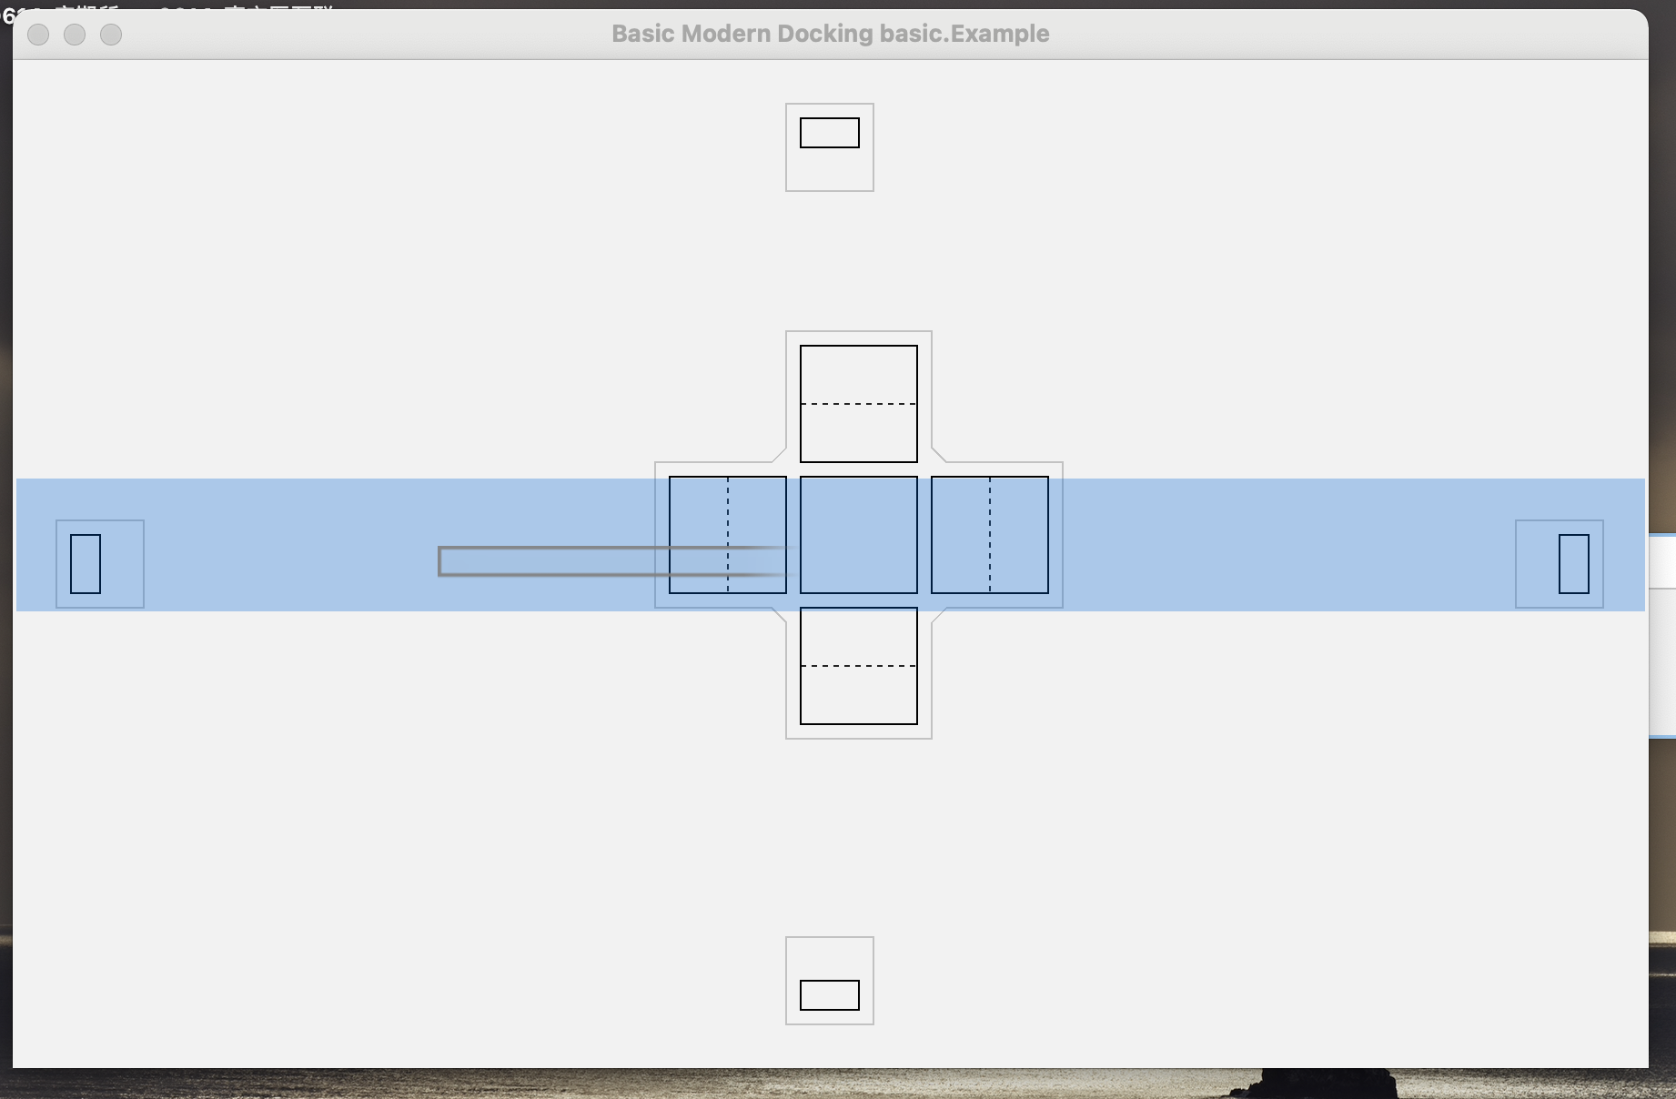Dock panel to the west target of the cross
Screen dimensions: 1676x1099
(x=727, y=535)
